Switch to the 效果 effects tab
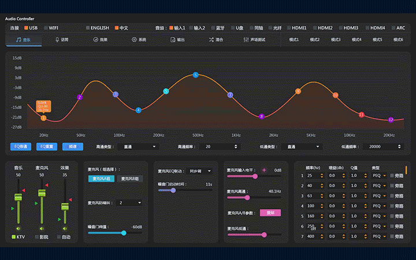The image size is (416, 260). click(x=101, y=40)
